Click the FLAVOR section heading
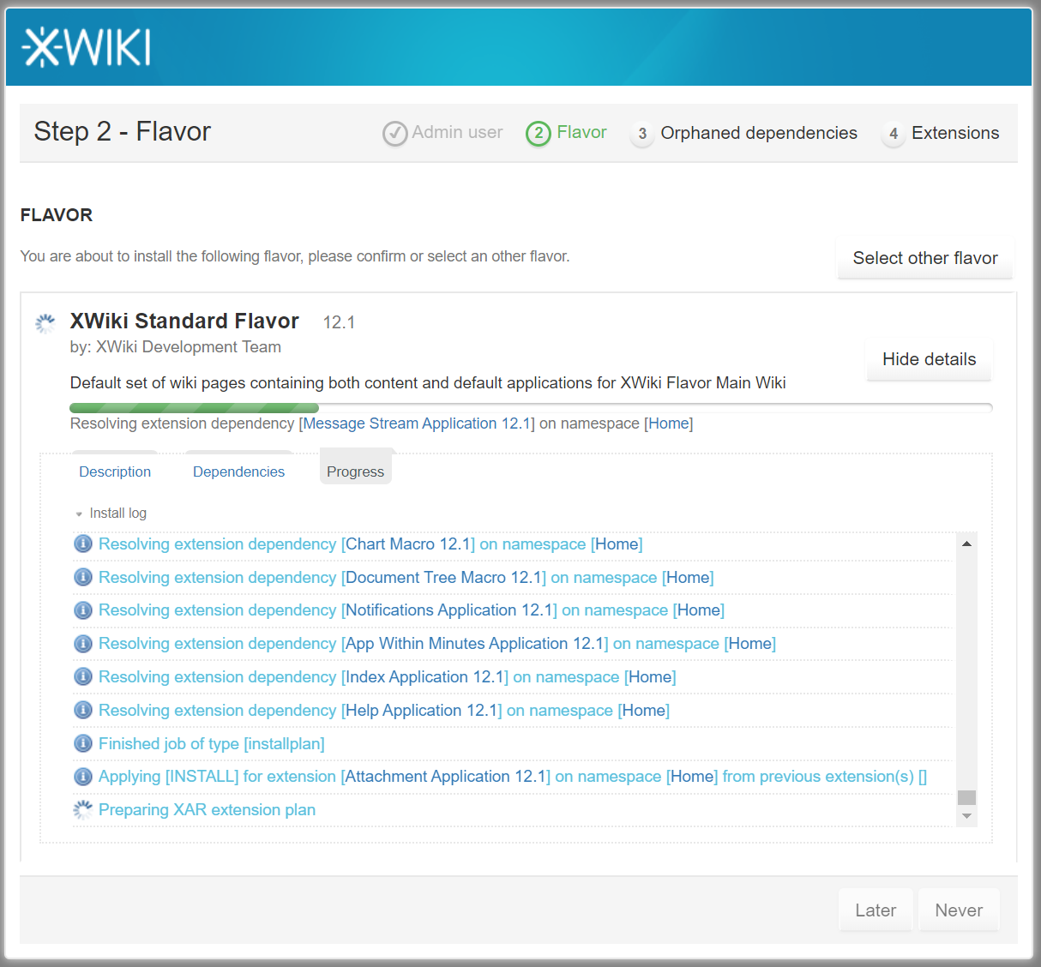This screenshot has width=1041, height=967. click(57, 215)
